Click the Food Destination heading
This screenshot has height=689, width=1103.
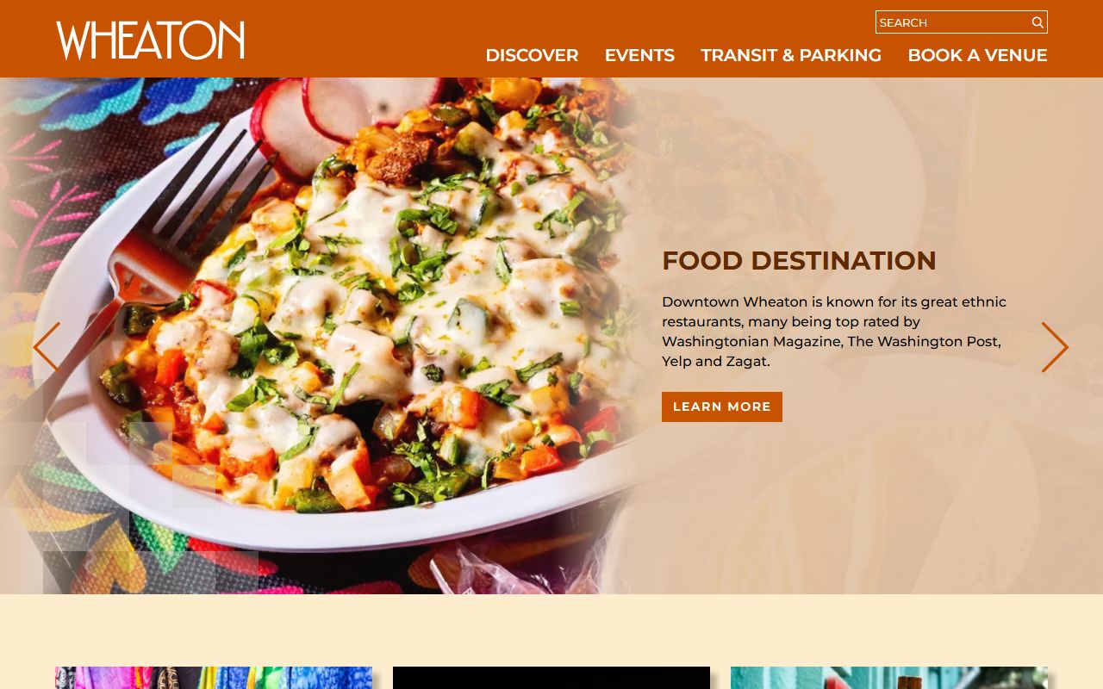pyautogui.click(x=799, y=260)
